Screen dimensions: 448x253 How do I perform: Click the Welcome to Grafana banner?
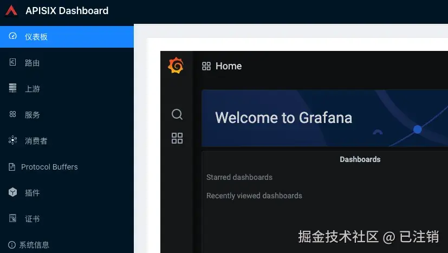coord(324,118)
